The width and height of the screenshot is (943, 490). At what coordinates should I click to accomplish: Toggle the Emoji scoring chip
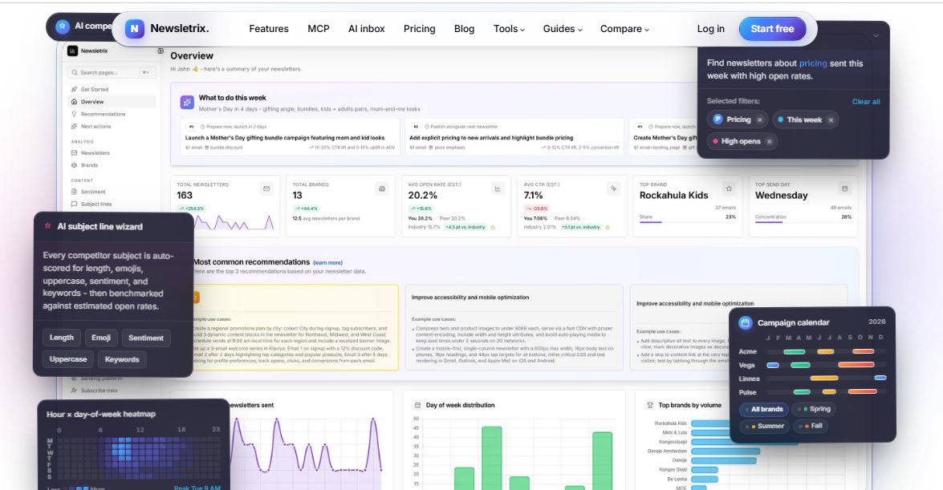[101, 338]
